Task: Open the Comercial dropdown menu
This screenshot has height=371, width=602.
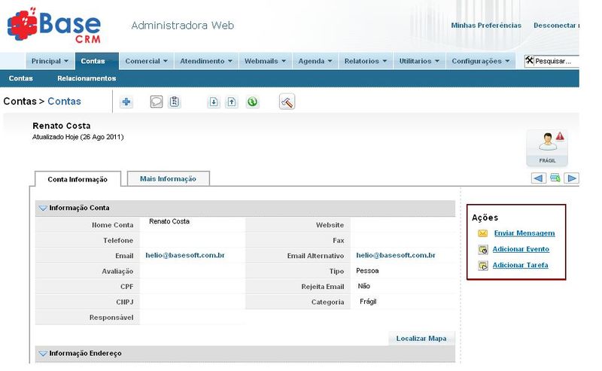Action: tap(146, 61)
